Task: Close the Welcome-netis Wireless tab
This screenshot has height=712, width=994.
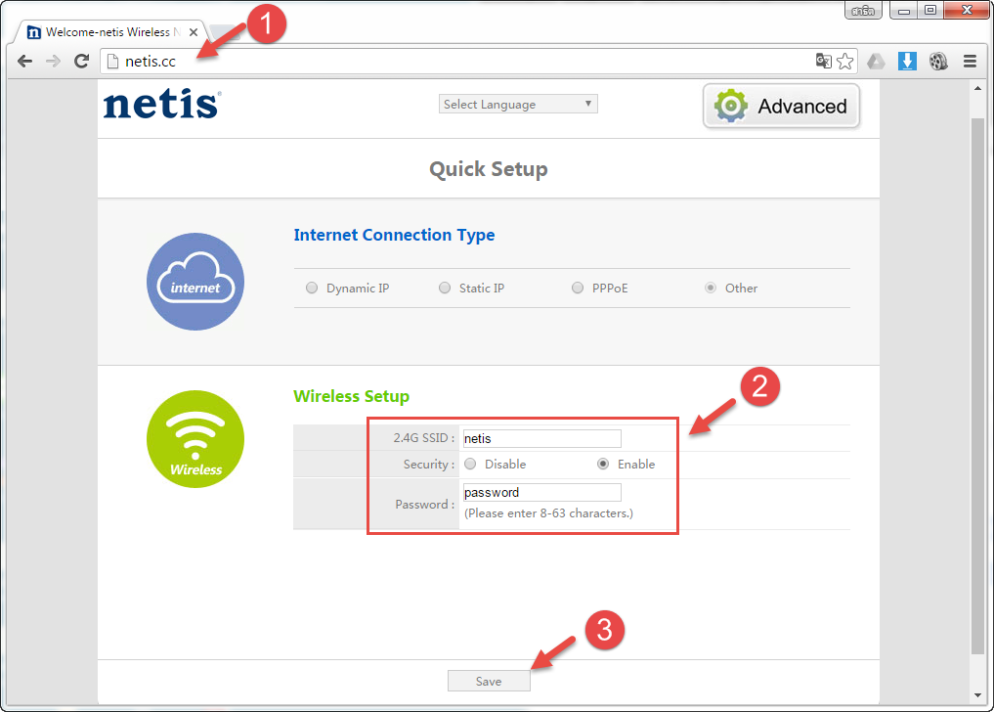Action: [194, 31]
